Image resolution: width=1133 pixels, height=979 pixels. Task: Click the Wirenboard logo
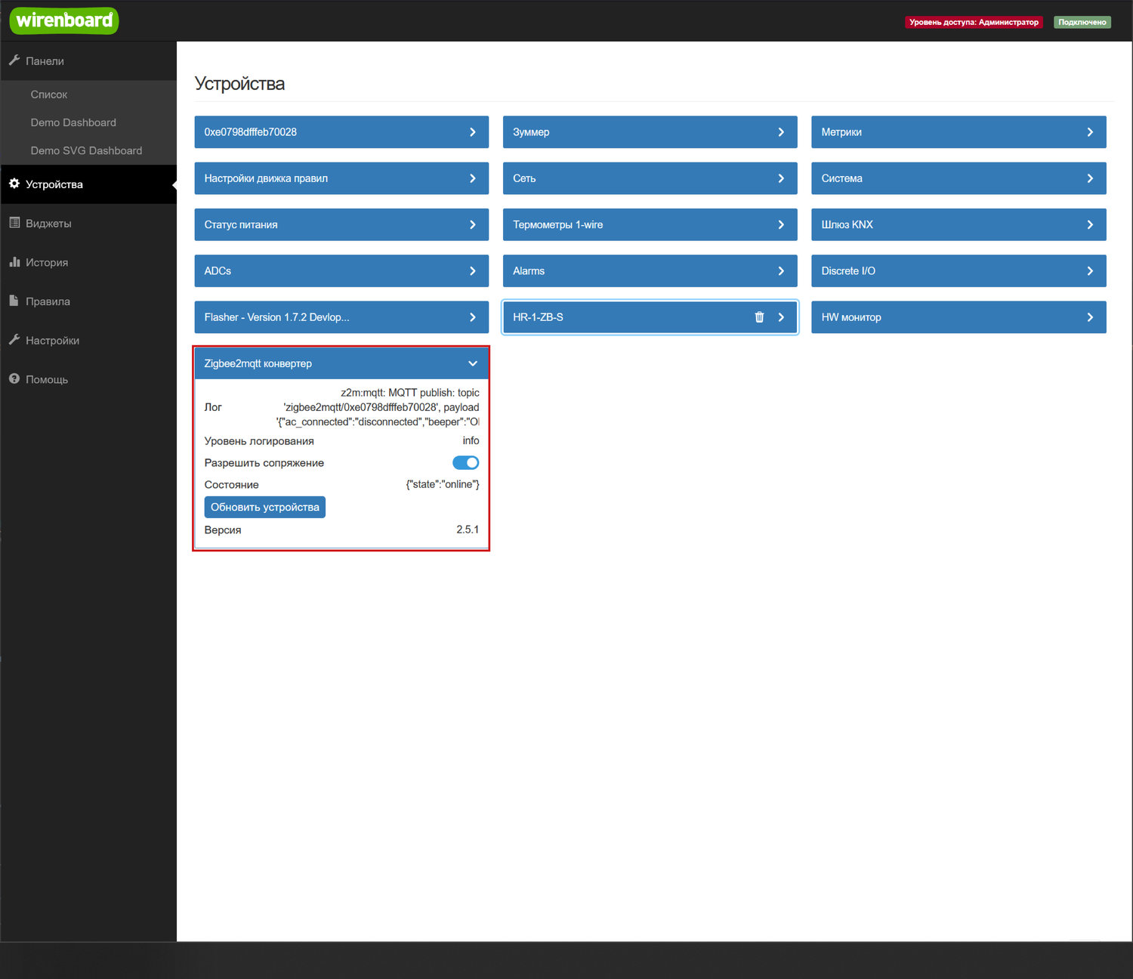click(64, 20)
